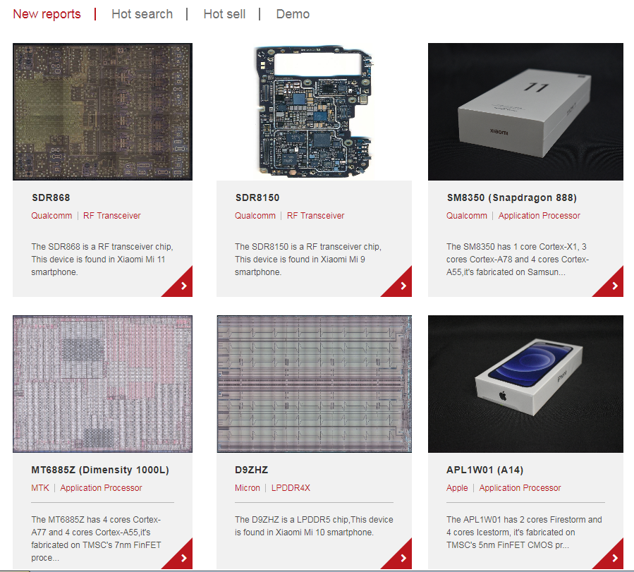This screenshot has width=634, height=572.
Task: Open APL1W01 (A14) report via corner arrow
Action: (x=614, y=558)
